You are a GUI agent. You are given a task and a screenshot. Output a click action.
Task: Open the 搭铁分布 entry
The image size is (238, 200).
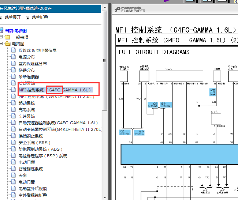(x=27, y=70)
